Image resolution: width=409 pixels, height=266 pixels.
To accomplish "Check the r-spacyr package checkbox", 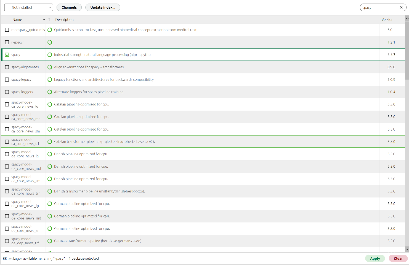I will click(7, 42).
